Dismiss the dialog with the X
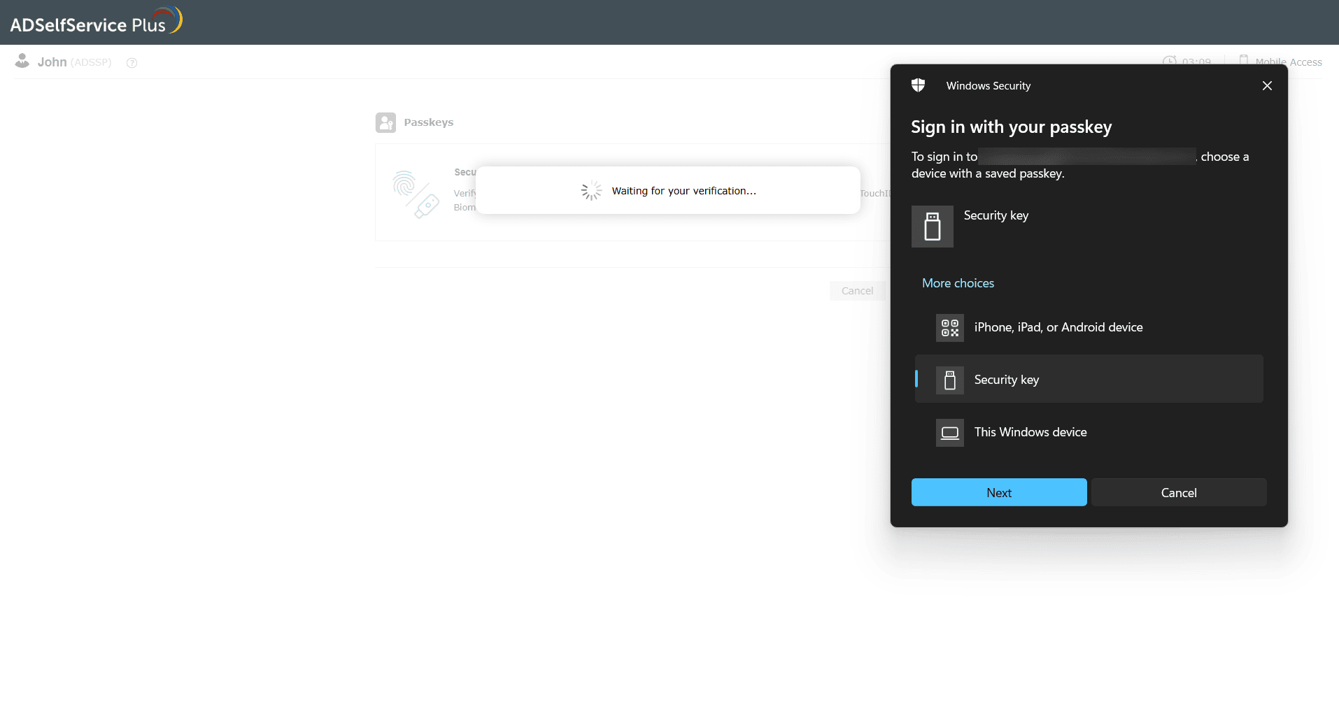The height and width of the screenshot is (716, 1339). coord(1266,85)
